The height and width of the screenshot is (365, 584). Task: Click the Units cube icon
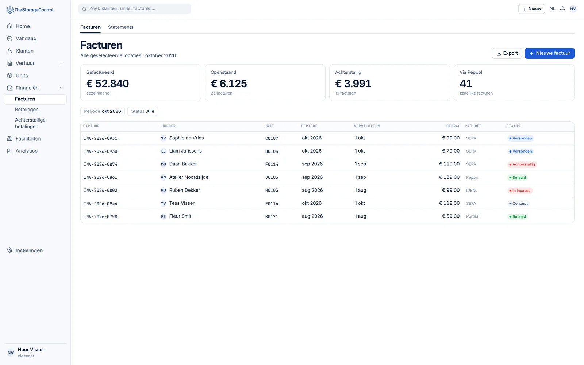point(10,76)
